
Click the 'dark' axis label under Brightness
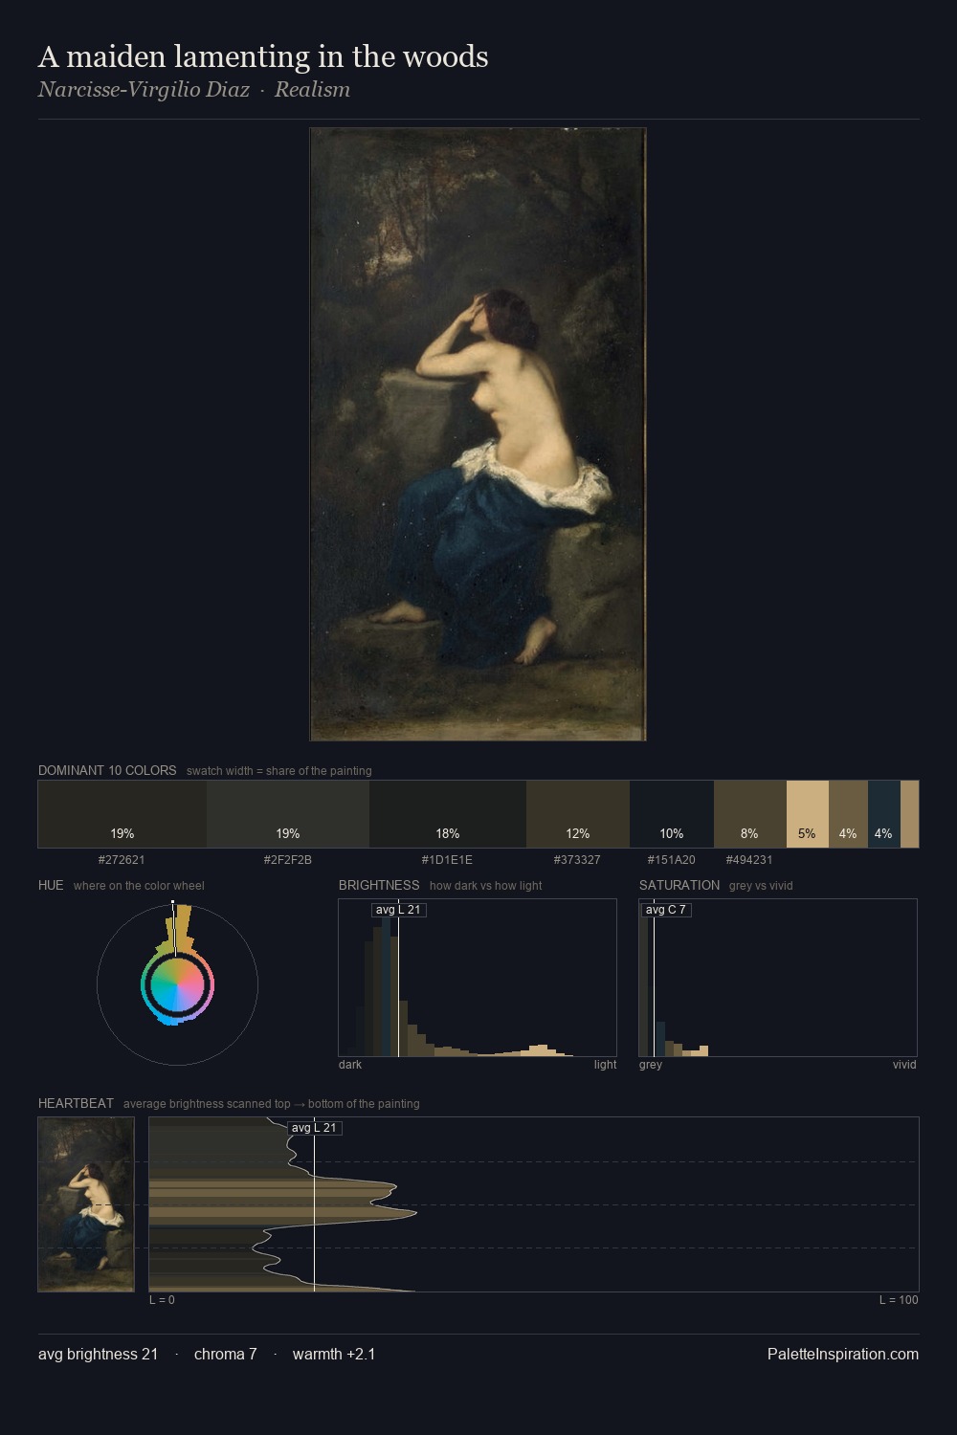[350, 1065]
